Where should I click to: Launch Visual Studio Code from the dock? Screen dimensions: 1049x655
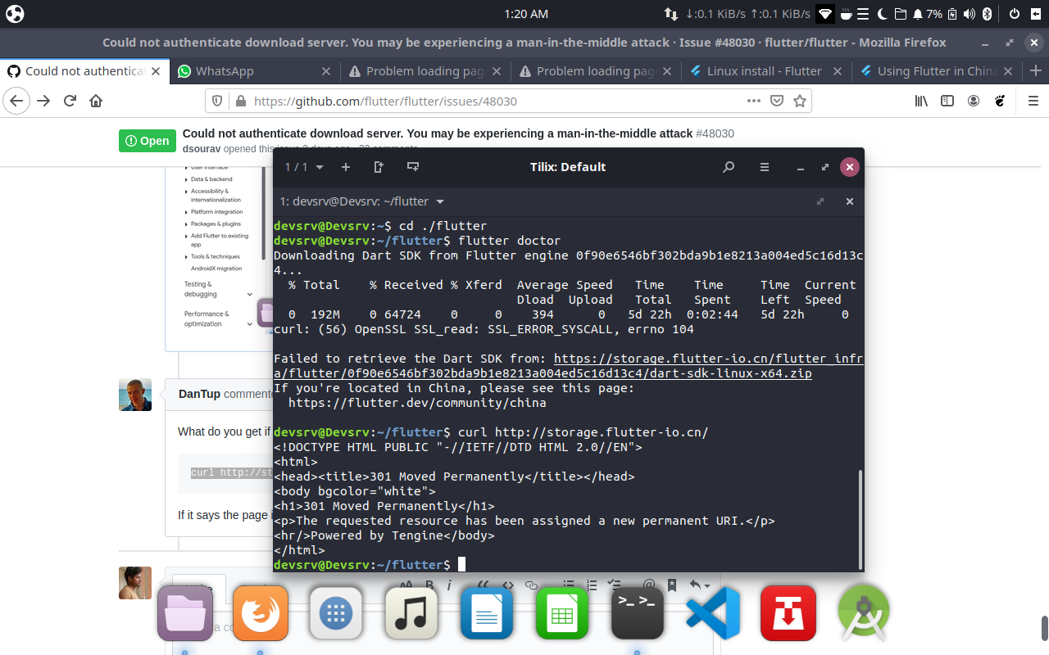tap(713, 612)
